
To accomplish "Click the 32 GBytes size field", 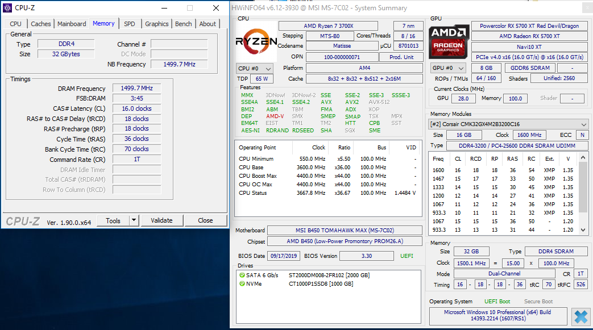I will (66, 54).
